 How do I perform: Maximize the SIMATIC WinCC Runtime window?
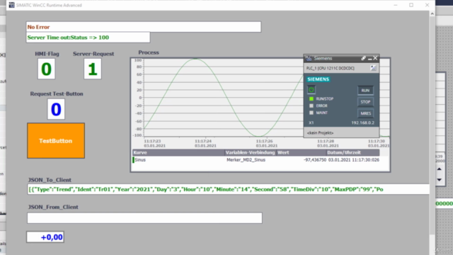click(411, 5)
